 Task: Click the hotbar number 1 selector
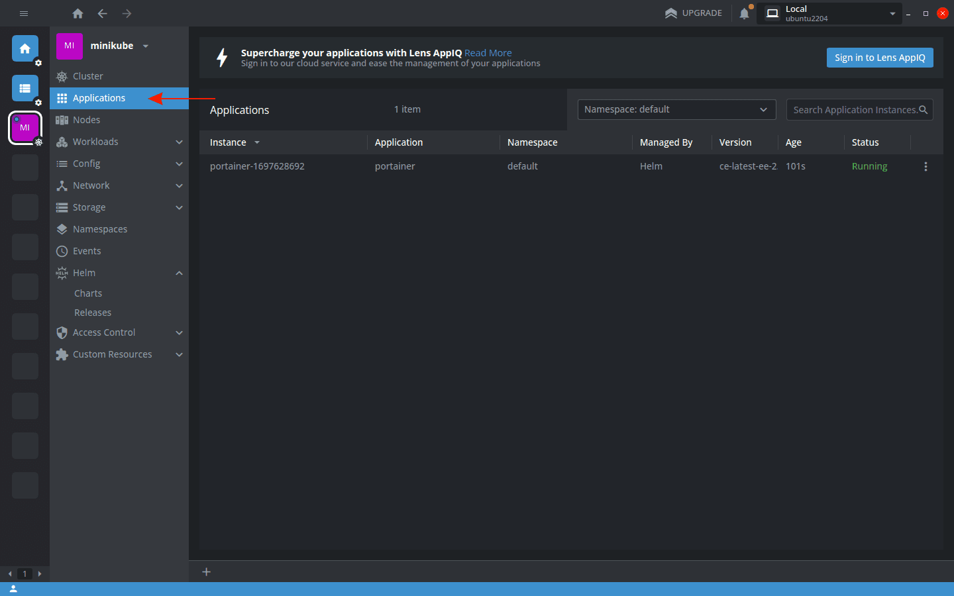pos(25,573)
